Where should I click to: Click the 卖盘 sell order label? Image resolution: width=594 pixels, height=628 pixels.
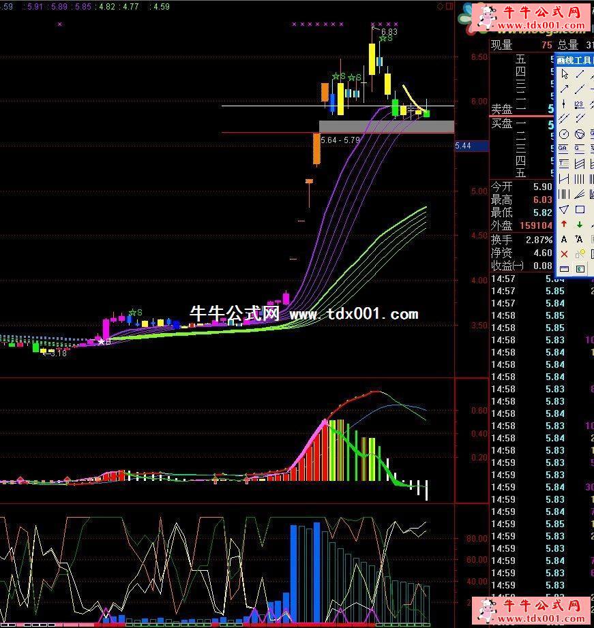tap(501, 109)
